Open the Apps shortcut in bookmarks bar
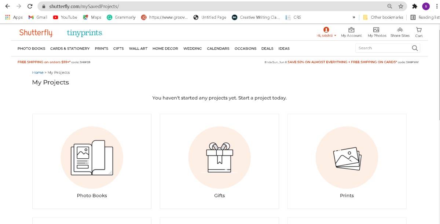The height and width of the screenshot is (224, 440). tap(14, 17)
